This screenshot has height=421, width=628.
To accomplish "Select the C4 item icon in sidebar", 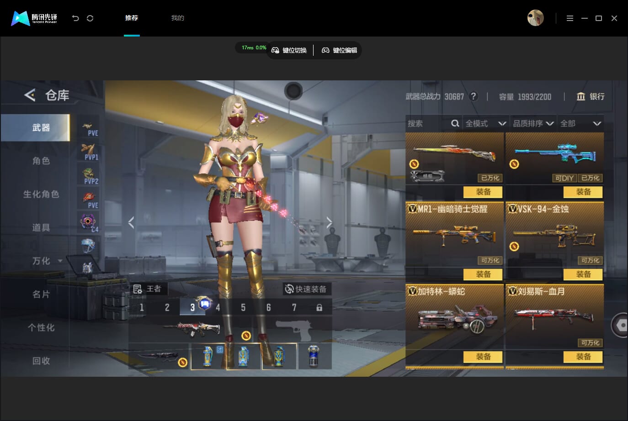I will (x=88, y=222).
